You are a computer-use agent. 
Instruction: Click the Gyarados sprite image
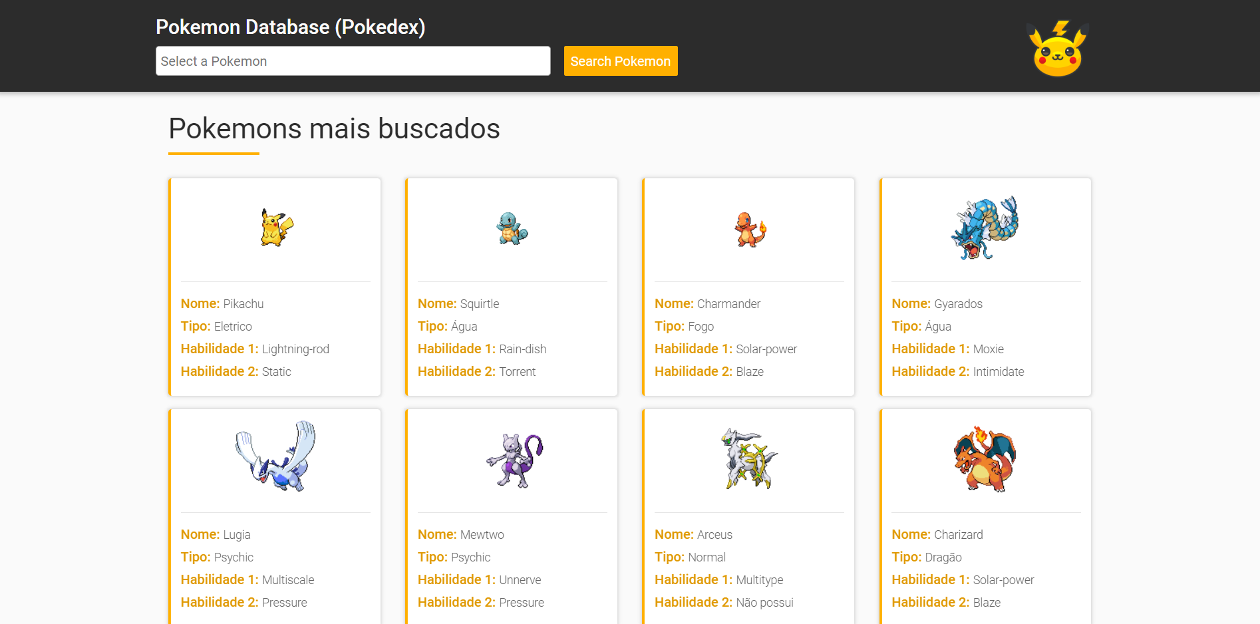click(x=985, y=228)
